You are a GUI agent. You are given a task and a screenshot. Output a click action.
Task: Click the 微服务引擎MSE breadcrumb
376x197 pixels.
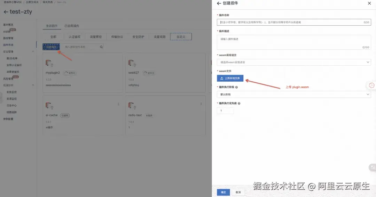[13, 2]
